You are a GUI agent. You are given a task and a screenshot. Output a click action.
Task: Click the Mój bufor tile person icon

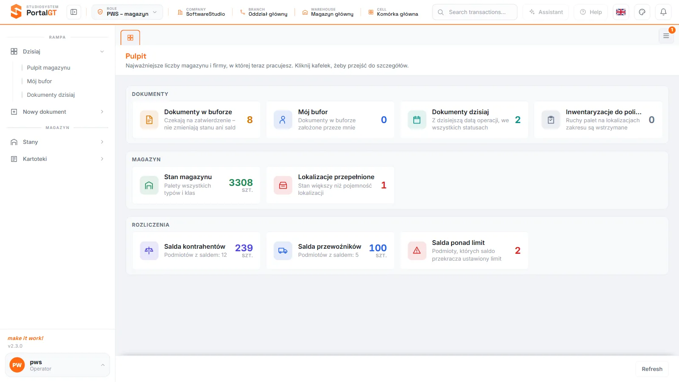pyautogui.click(x=283, y=120)
